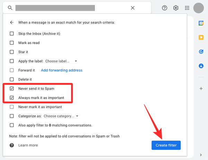Check Never mark it as important

(12, 107)
